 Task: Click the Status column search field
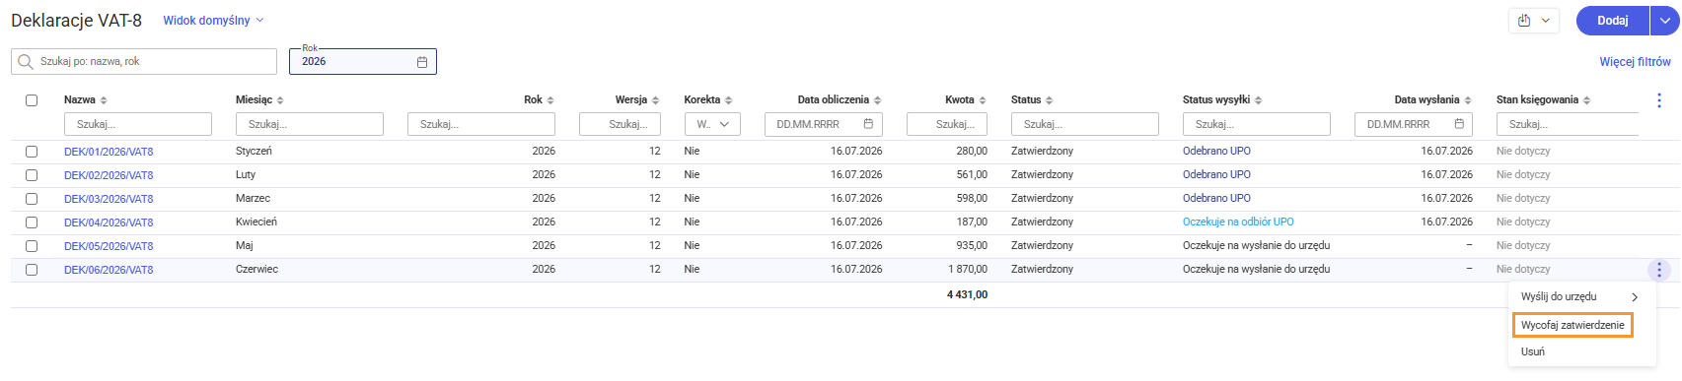coord(1085,124)
